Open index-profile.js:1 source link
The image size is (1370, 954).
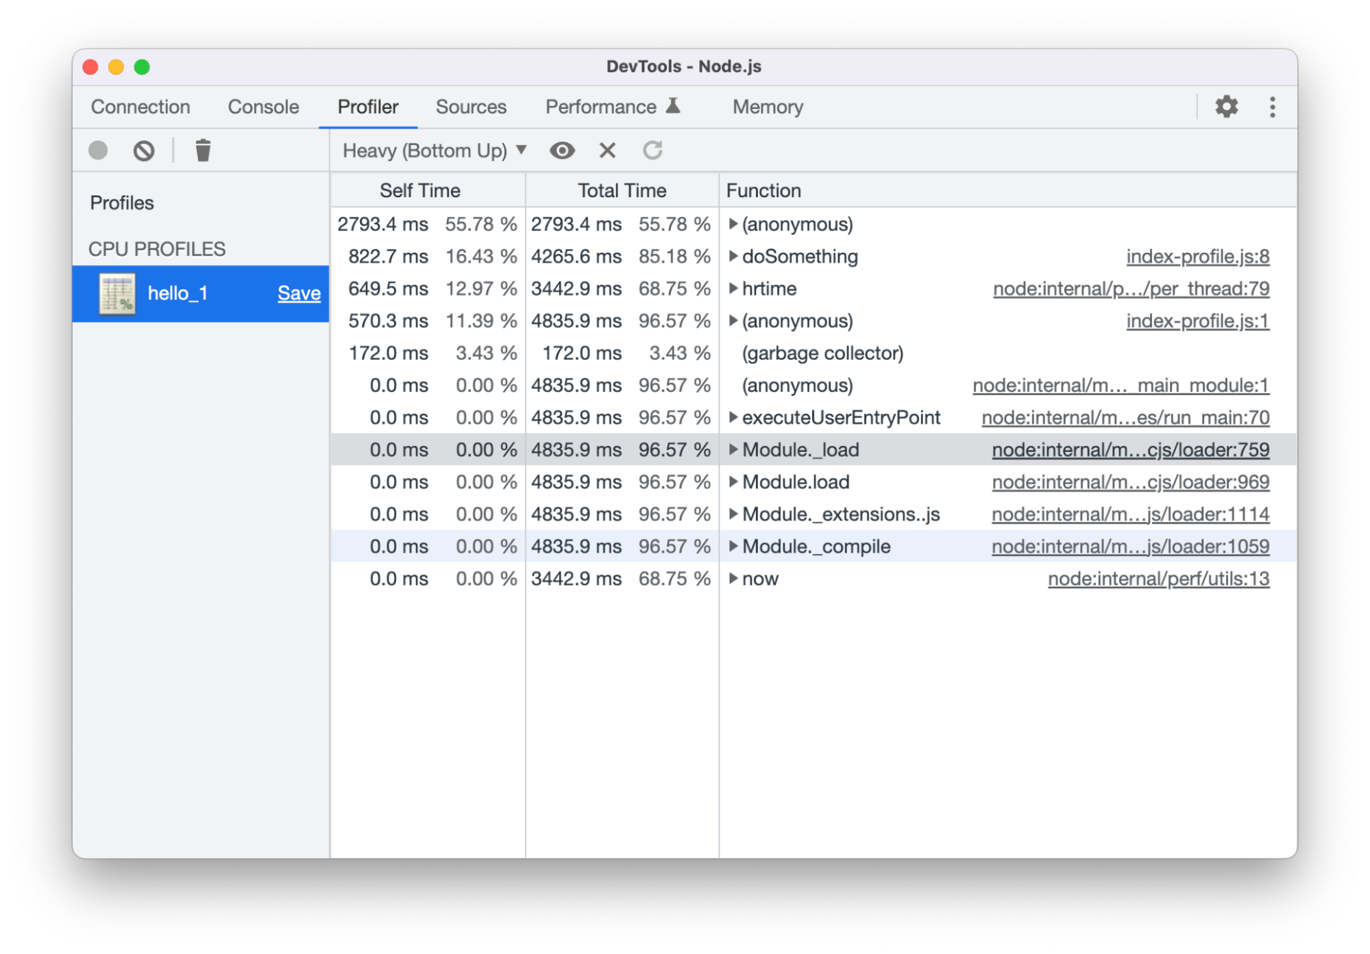pos(1197,321)
